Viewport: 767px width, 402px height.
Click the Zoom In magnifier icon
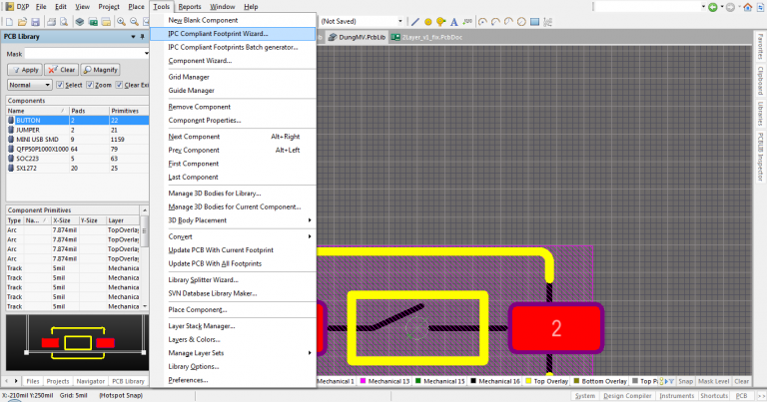tap(119, 21)
